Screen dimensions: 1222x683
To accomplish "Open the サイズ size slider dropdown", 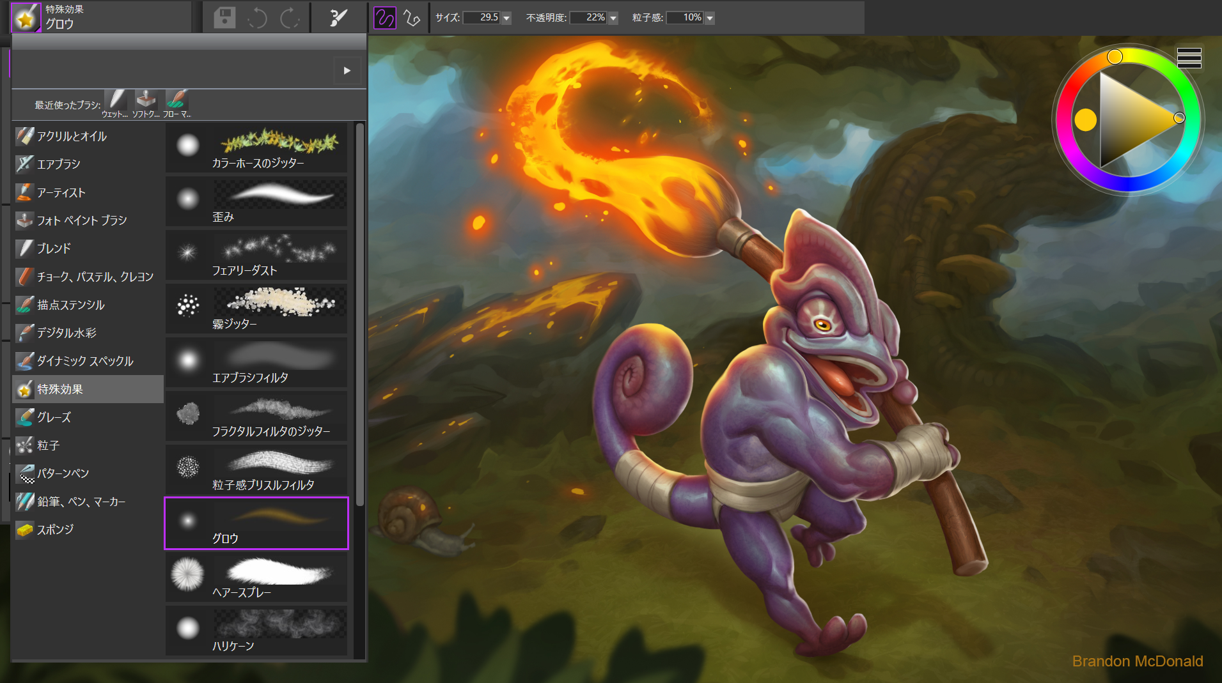I will (506, 18).
